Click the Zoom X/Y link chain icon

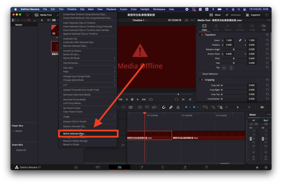point(240,40)
